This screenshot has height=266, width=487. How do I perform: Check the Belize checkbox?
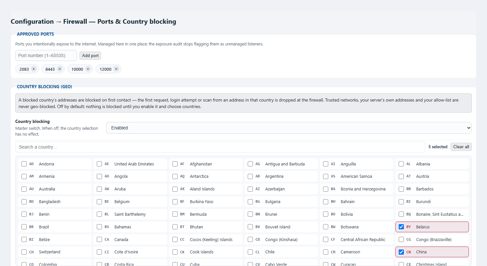pos(24,239)
